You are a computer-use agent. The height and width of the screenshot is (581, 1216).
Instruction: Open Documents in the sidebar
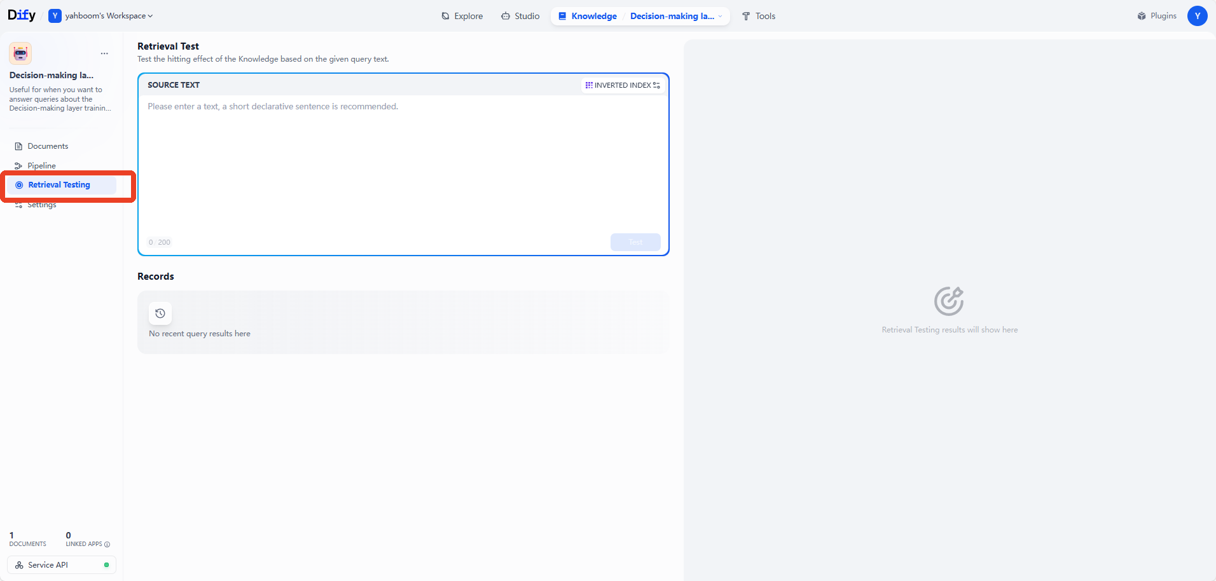(x=61, y=146)
